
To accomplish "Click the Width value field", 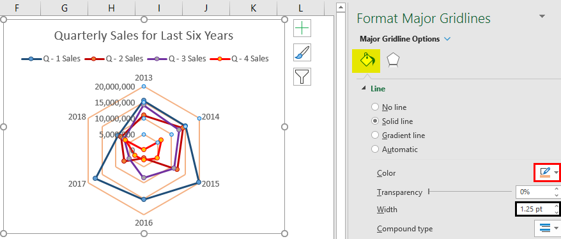I will tap(535, 210).
